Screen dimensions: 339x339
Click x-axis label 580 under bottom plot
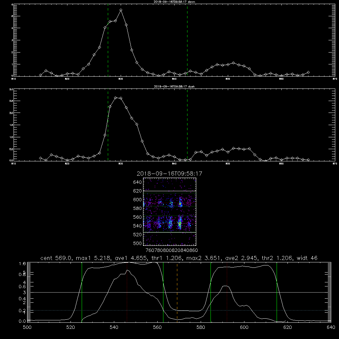tap(201, 327)
